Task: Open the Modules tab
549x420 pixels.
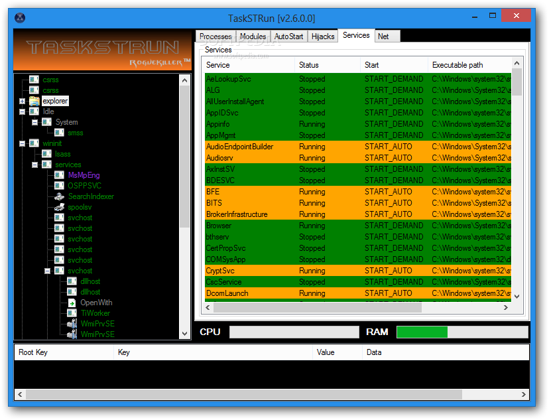Action: pyautogui.click(x=253, y=36)
